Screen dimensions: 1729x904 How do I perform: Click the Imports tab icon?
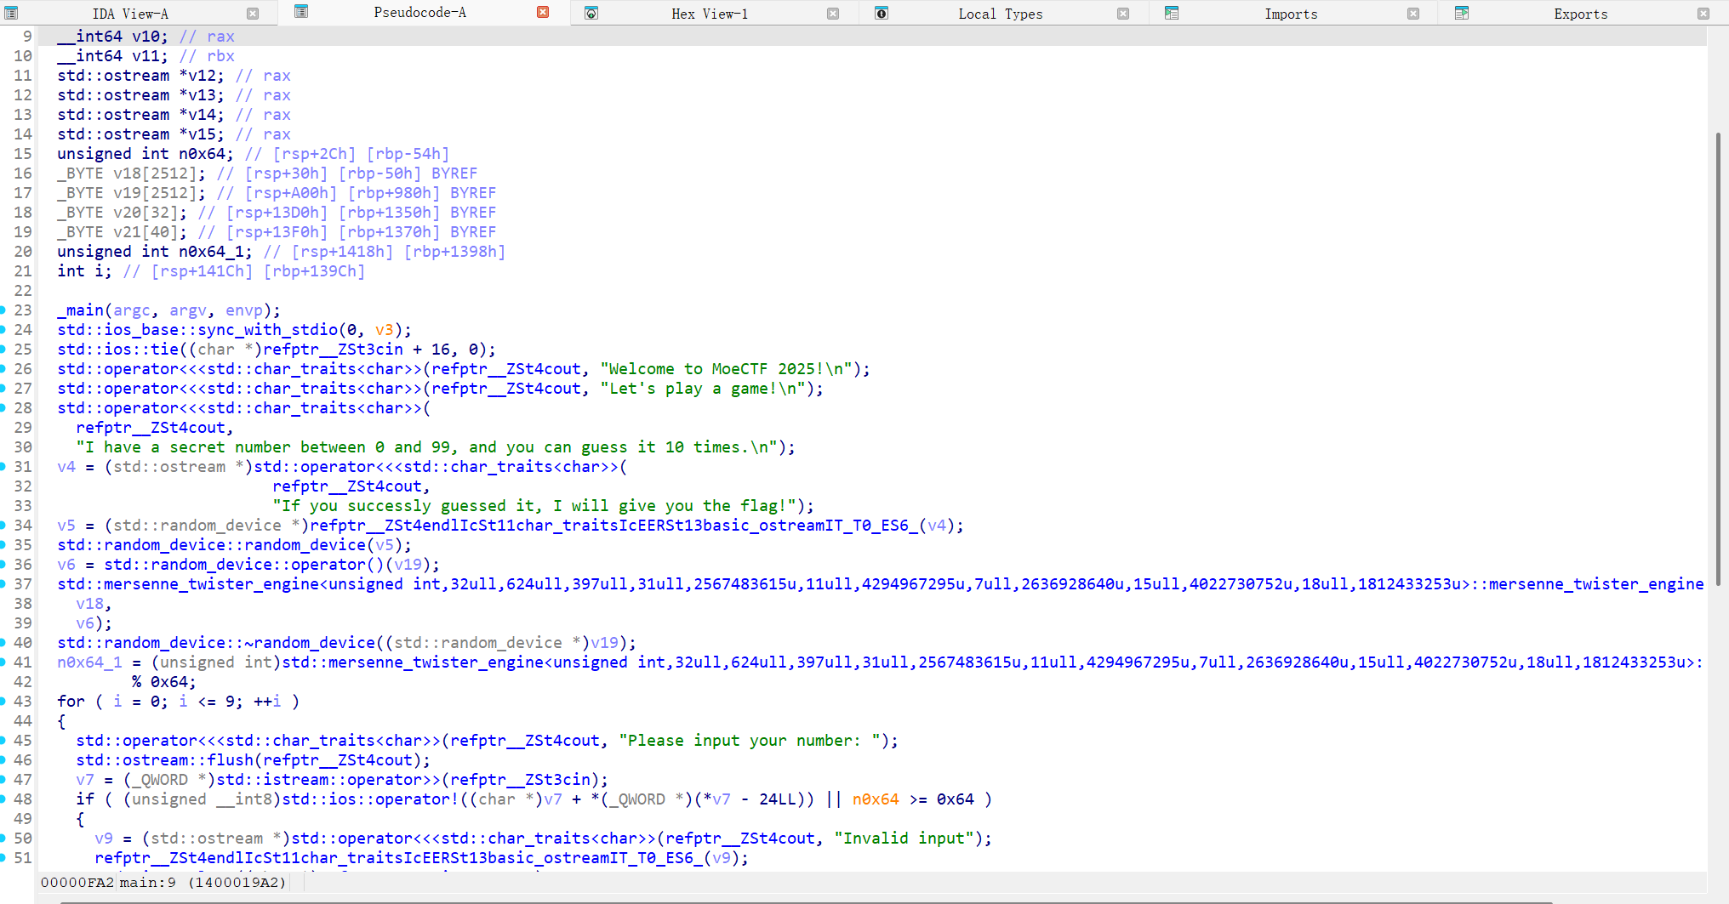coord(1172,14)
